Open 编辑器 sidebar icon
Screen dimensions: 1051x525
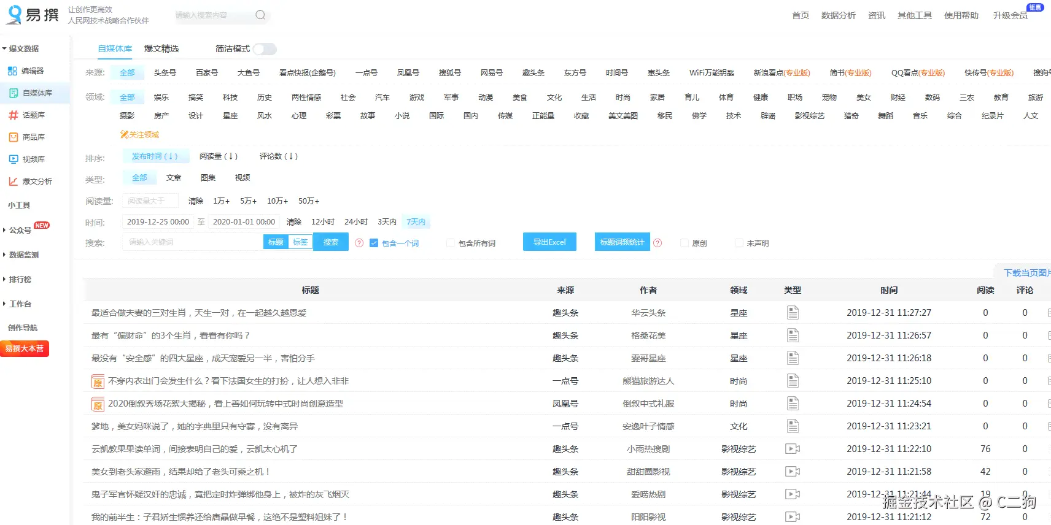point(12,71)
